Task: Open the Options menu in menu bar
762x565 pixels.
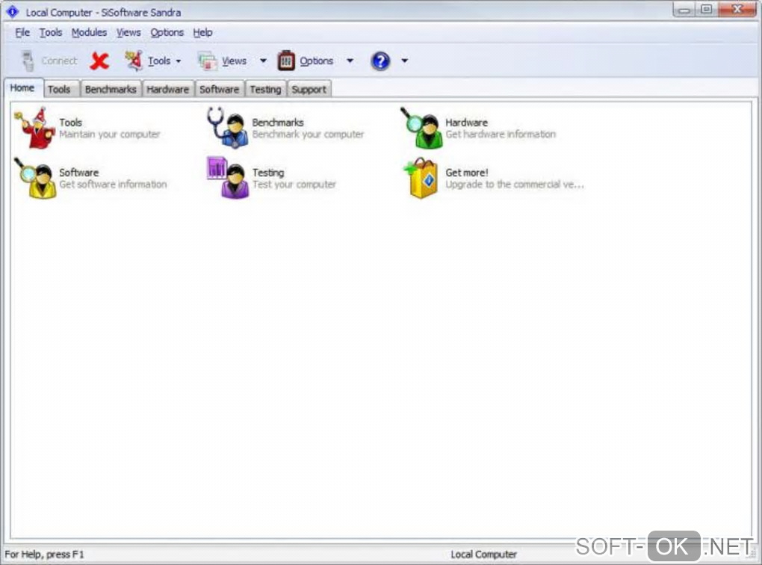Action: pos(167,33)
